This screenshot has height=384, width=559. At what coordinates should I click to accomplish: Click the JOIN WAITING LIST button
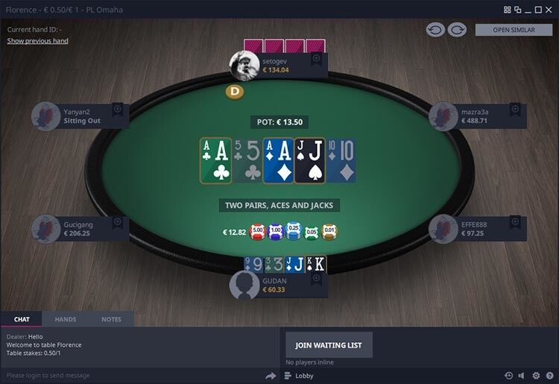pos(329,344)
